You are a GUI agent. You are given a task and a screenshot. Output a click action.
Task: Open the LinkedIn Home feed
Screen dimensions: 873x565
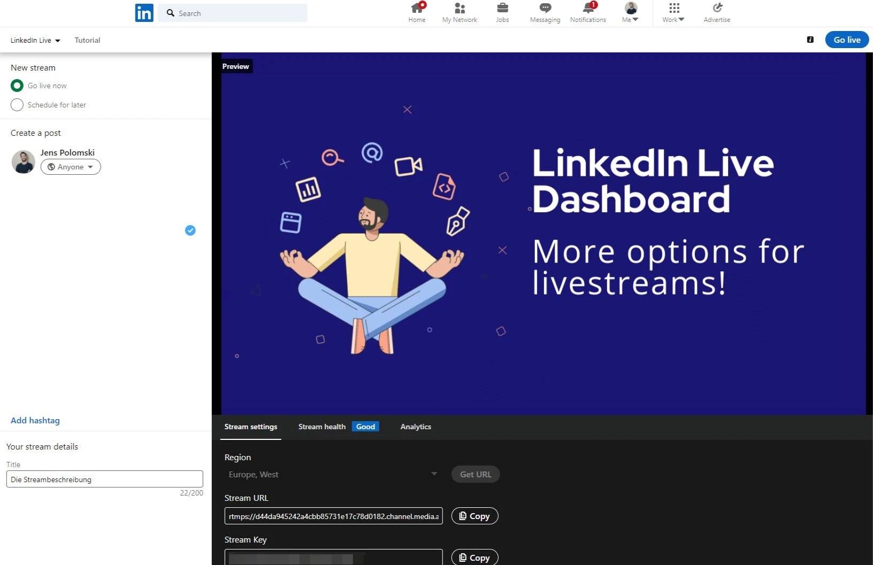[417, 13]
